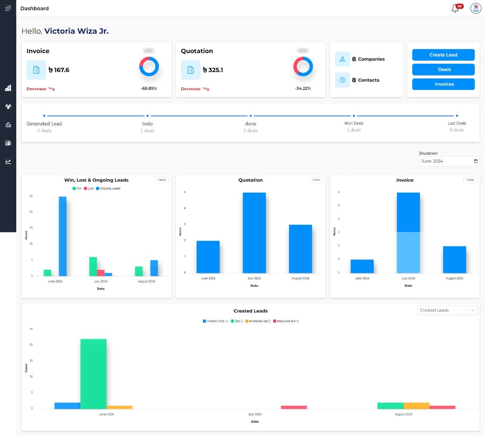Open the hamburger menu in the sidebar

(x=8, y=8)
